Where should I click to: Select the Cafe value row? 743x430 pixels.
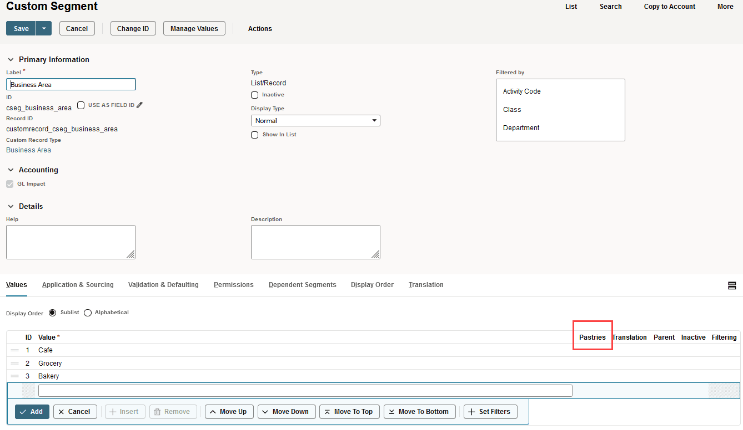[373, 350]
